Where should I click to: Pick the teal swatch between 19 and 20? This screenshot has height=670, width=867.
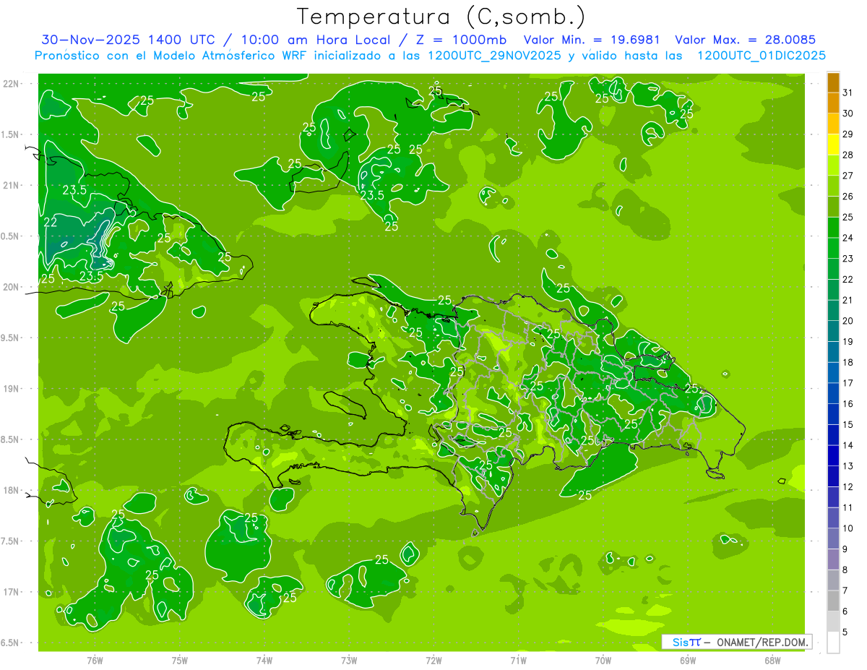(x=833, y=331)
